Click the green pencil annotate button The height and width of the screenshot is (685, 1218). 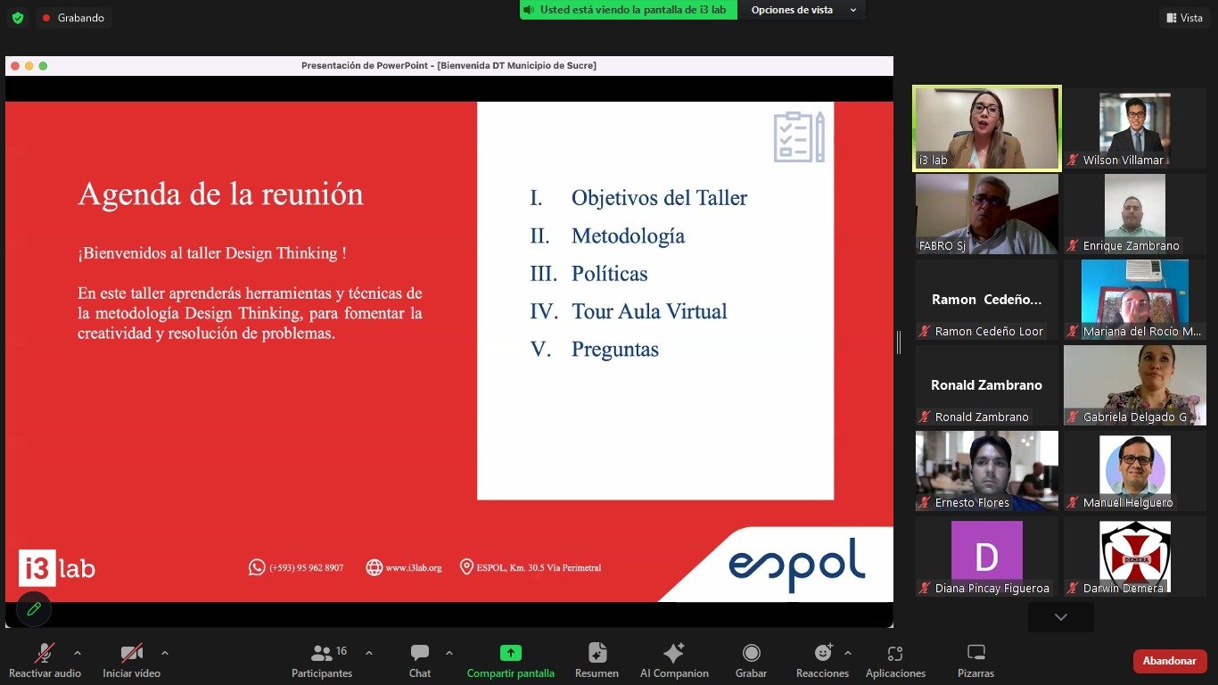[34, 608]
